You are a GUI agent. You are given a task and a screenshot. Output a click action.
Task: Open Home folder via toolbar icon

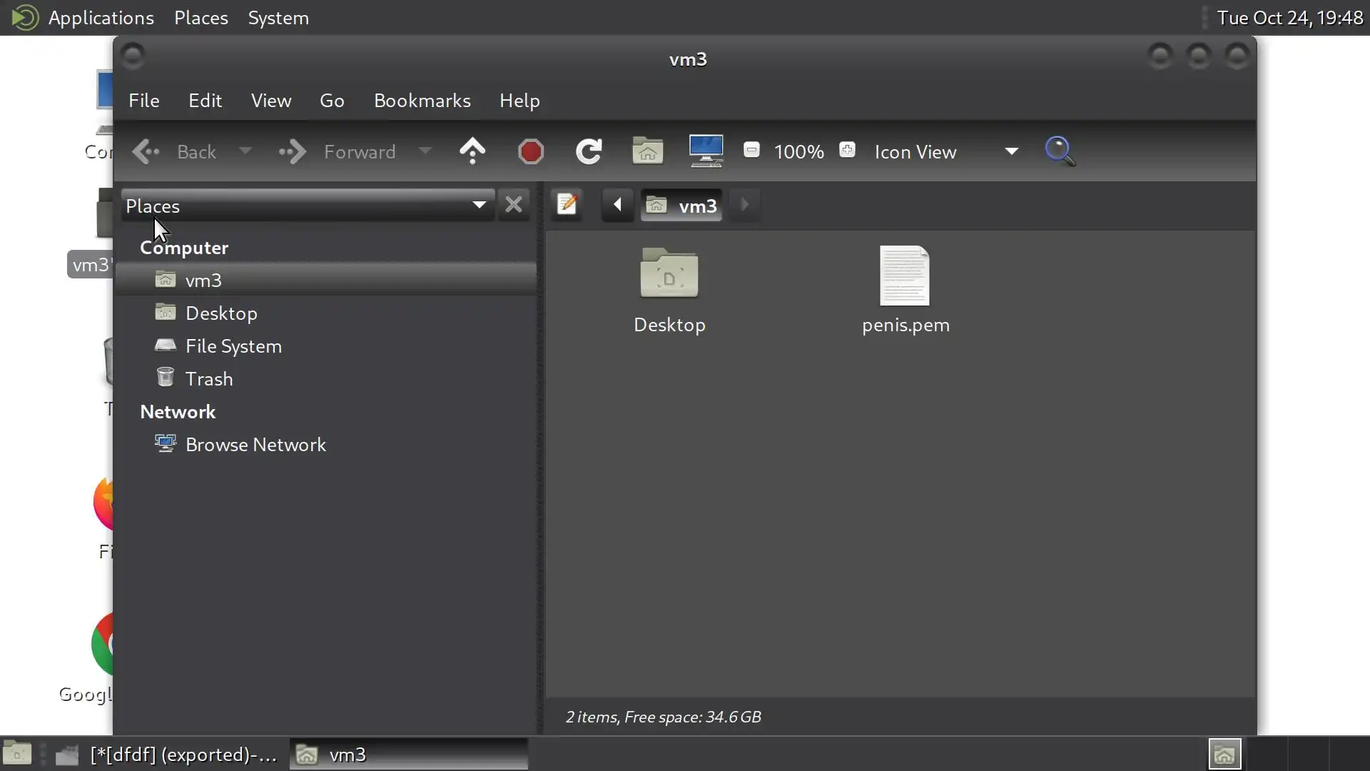[x=647, y=151]
